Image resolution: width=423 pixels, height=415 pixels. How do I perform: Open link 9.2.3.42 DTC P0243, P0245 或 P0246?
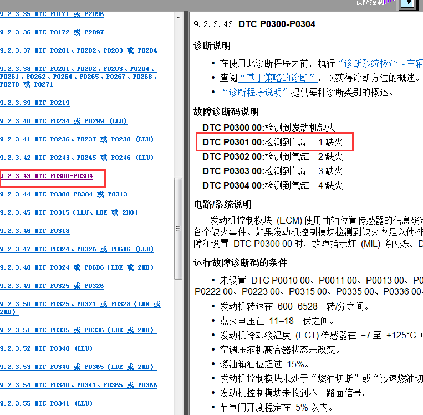pyautogui.click(x=77, y=158)
